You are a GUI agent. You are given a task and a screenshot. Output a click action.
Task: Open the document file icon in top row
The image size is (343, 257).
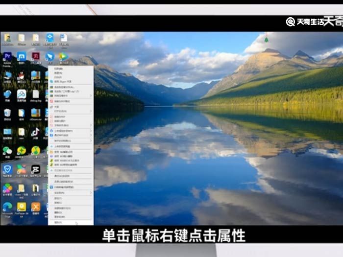[x=64, y=38]
